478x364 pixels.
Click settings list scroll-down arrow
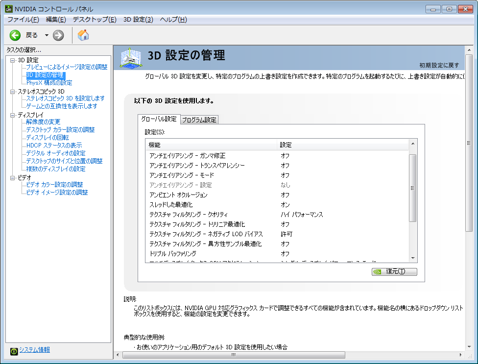pyautogui.click(x=413, y=258)
